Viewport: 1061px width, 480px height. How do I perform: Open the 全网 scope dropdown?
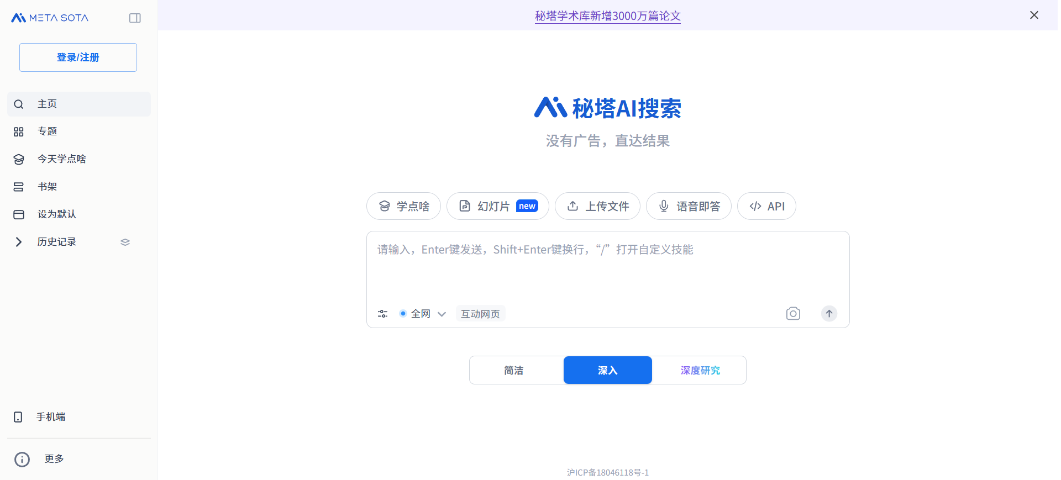coord(423,314)
